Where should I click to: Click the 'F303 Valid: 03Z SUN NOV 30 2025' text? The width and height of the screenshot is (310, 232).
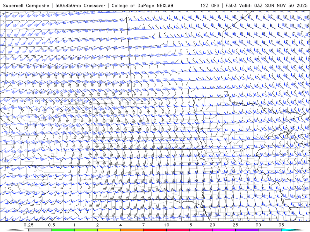(x=267, y=5)
